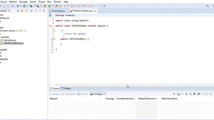The image size is (214, 120).
Task: Click Relaunch Coverage Session icon
Action: (x=174, y=94)
